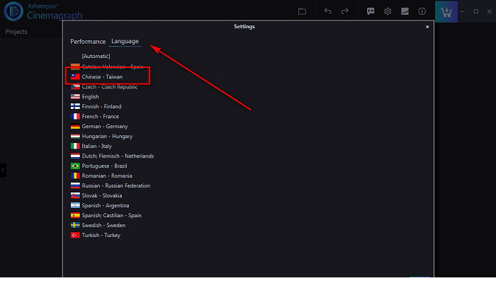Click the Brazil flag icon
The height and width of the screenshot is (288, 496).
click(x=75, y=166)
